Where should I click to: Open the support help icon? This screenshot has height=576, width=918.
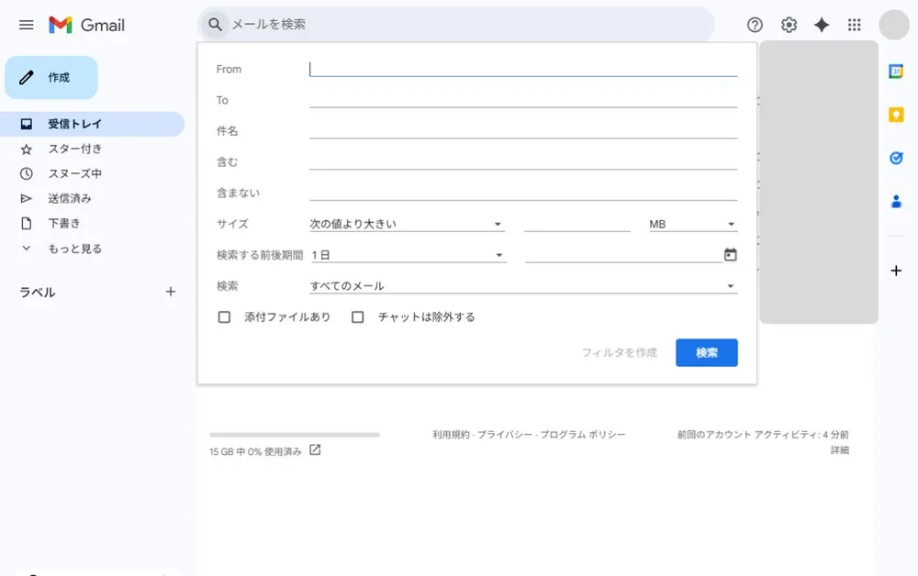[755, 25]
